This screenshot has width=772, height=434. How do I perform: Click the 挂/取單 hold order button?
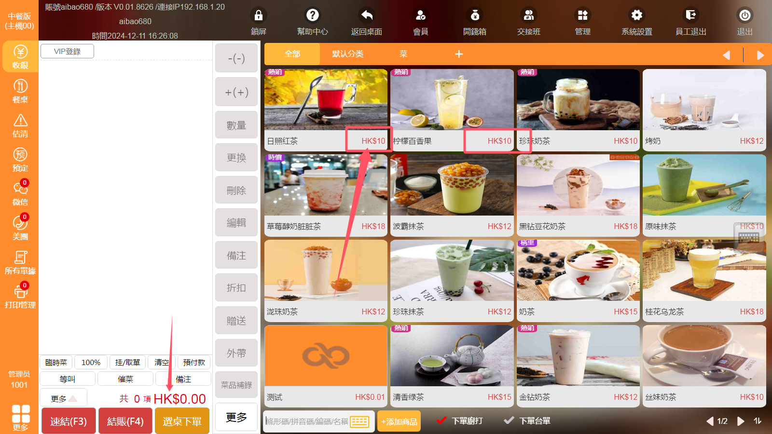(x=127, y=362)
